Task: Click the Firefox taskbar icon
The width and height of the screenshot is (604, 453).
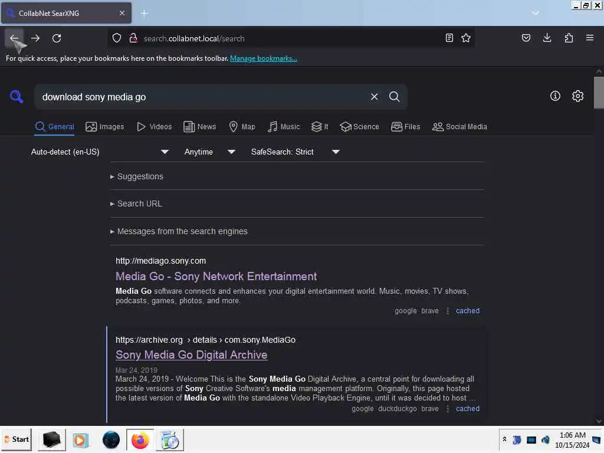Action: click(140, 439)
